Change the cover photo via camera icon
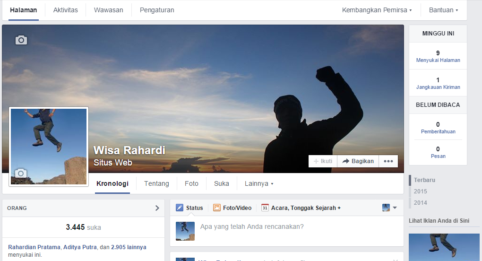Screen dimensions: 482x261 click(21, 40)
